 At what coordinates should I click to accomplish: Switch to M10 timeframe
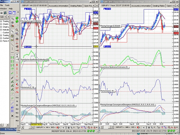tap(17, 109)
